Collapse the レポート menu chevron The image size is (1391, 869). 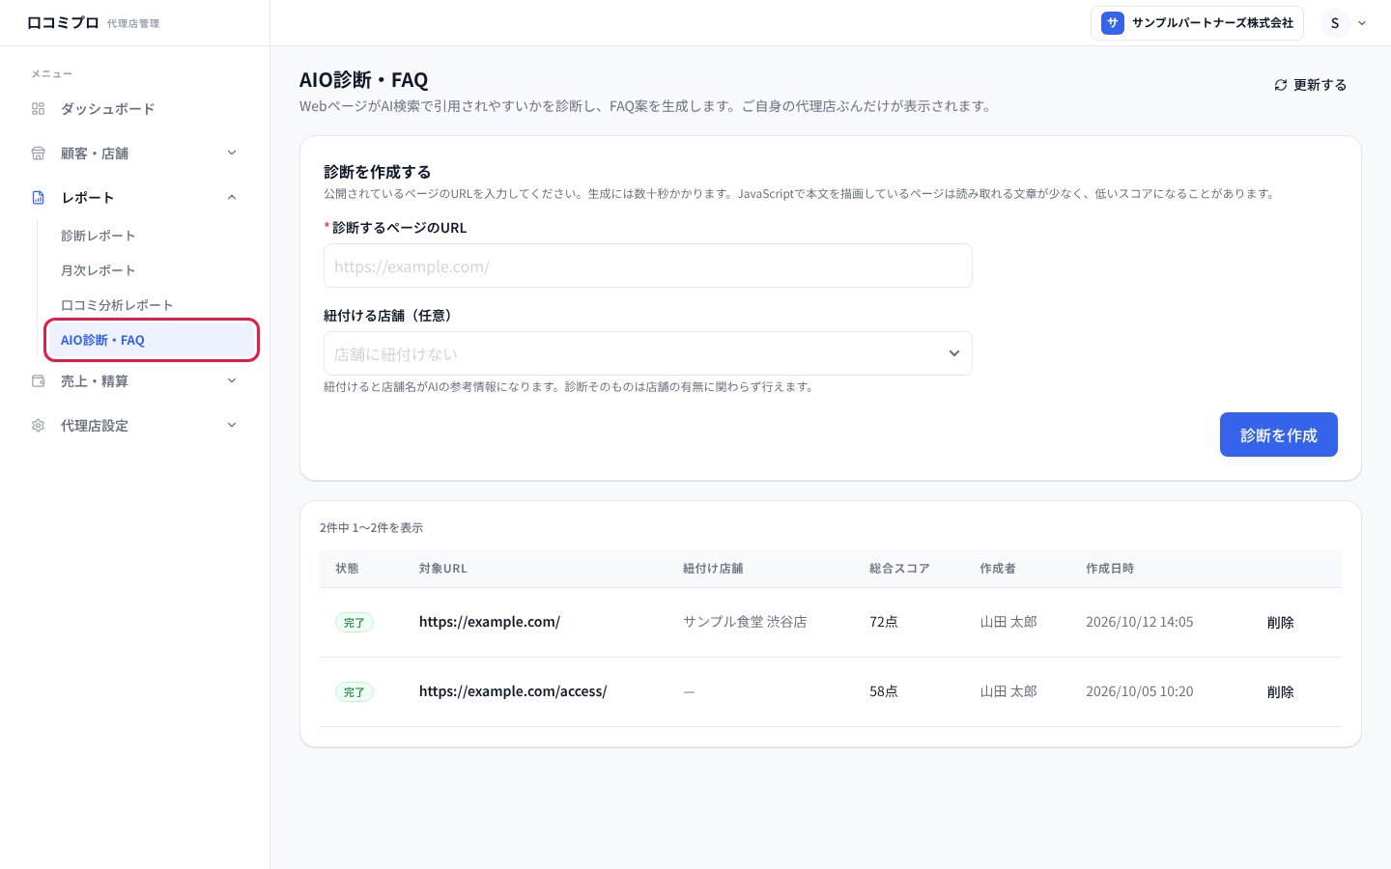pos(232,198)
